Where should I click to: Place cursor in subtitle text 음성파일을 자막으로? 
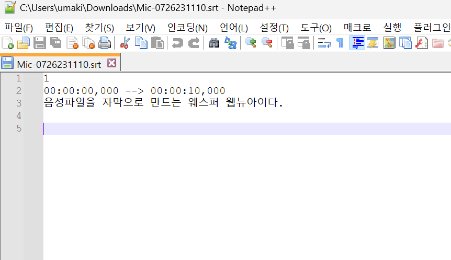click(94, 102)
